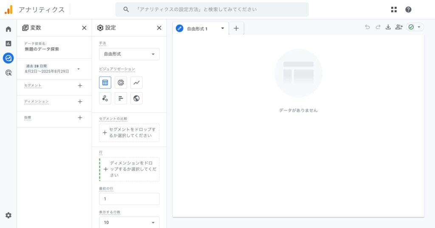Download the exploration data
The height and width of the screenshot is (228, 435).
point(388,27)
